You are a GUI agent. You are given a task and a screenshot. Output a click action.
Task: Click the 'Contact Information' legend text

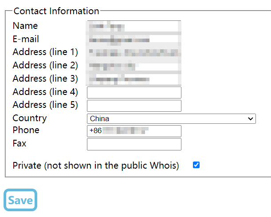pyautogui.click(x=56, y=11)
